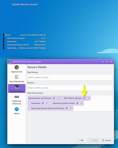Cancel the sensor settings dialog
Image resolution: width=118 pixels, height=148 pixels.
(106, 140)
